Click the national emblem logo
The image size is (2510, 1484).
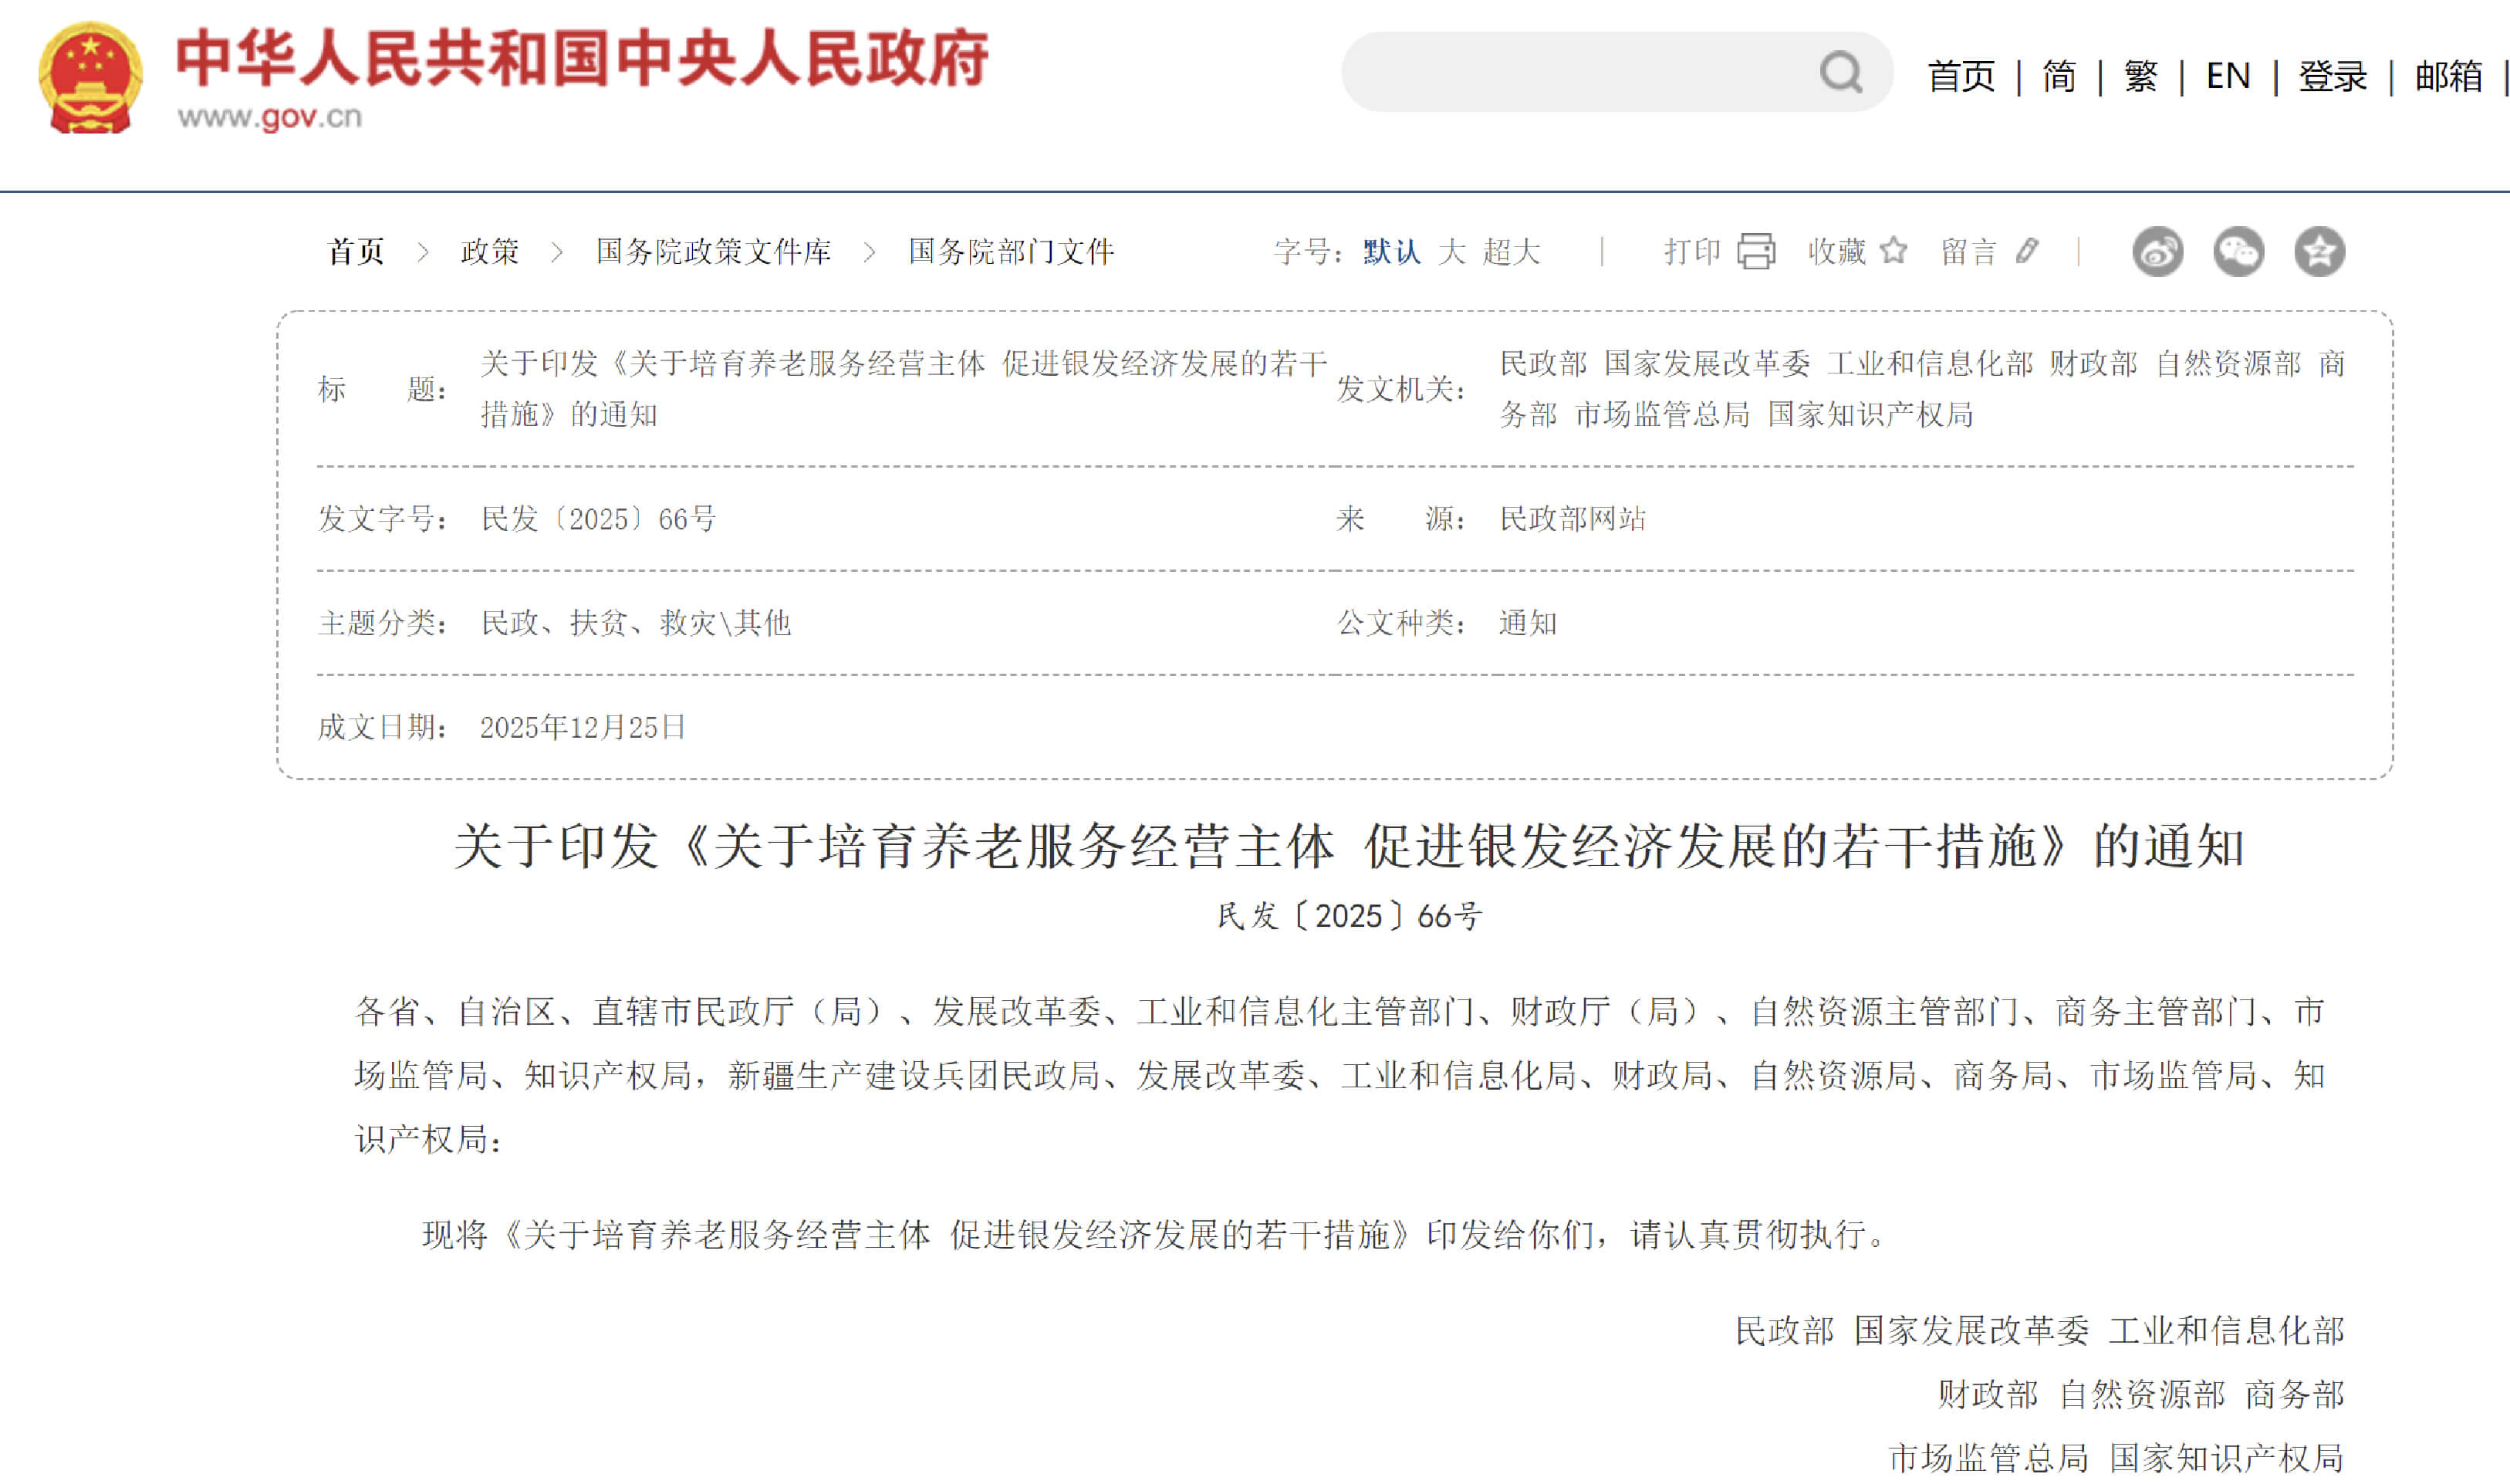(90, 77)
